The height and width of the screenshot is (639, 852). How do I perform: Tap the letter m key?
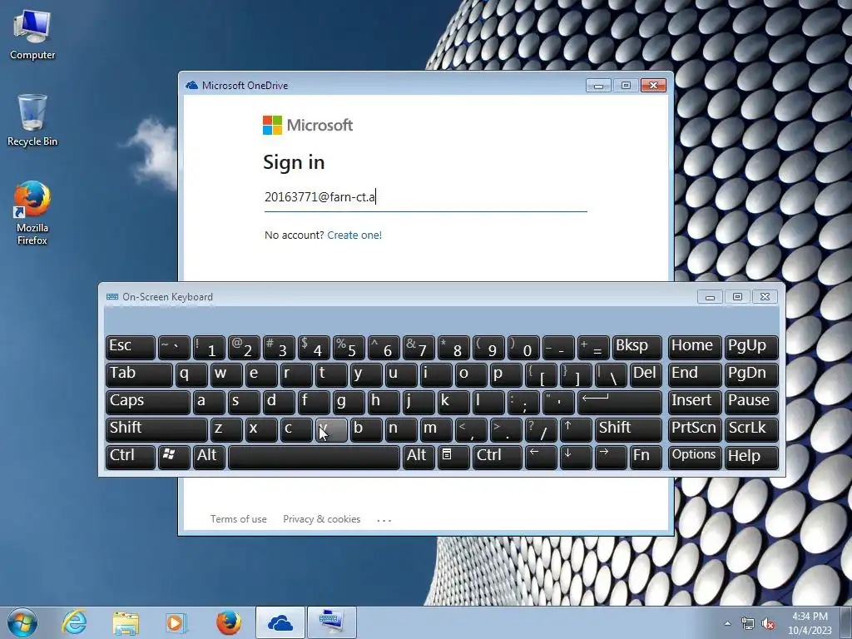436,429
